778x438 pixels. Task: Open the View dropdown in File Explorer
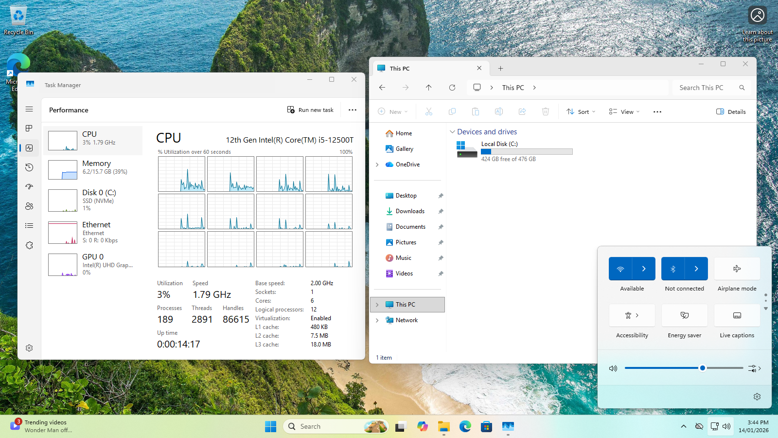point(624,112)
